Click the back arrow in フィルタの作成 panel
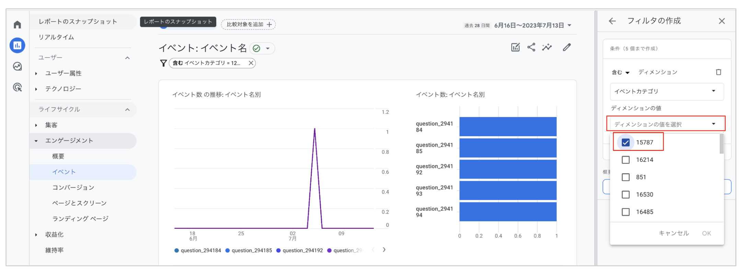 (612, 21)
